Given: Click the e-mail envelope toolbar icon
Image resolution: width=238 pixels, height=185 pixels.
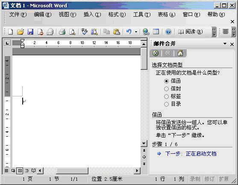Looking at the screenshot, I should pos(50,32).
